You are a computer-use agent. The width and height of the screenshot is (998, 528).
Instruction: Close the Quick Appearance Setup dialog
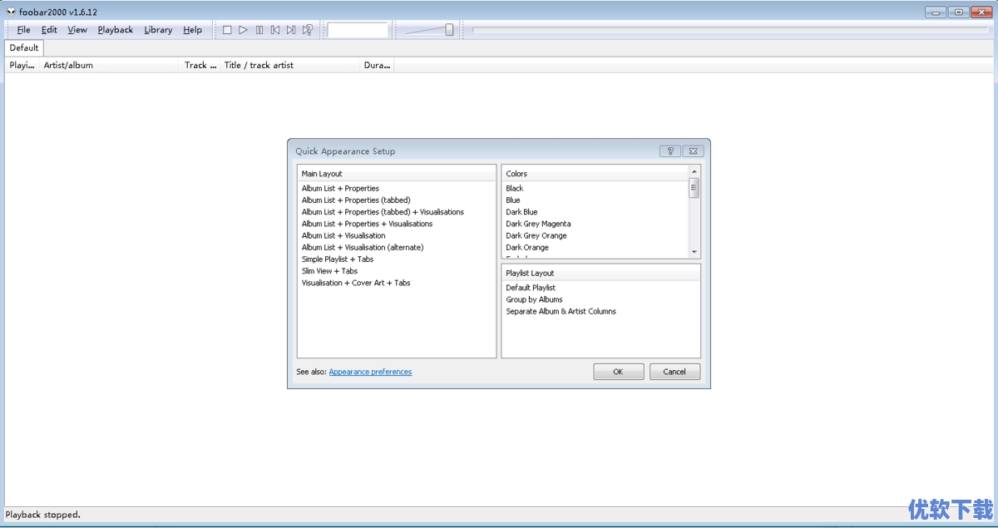click(694, 151)
